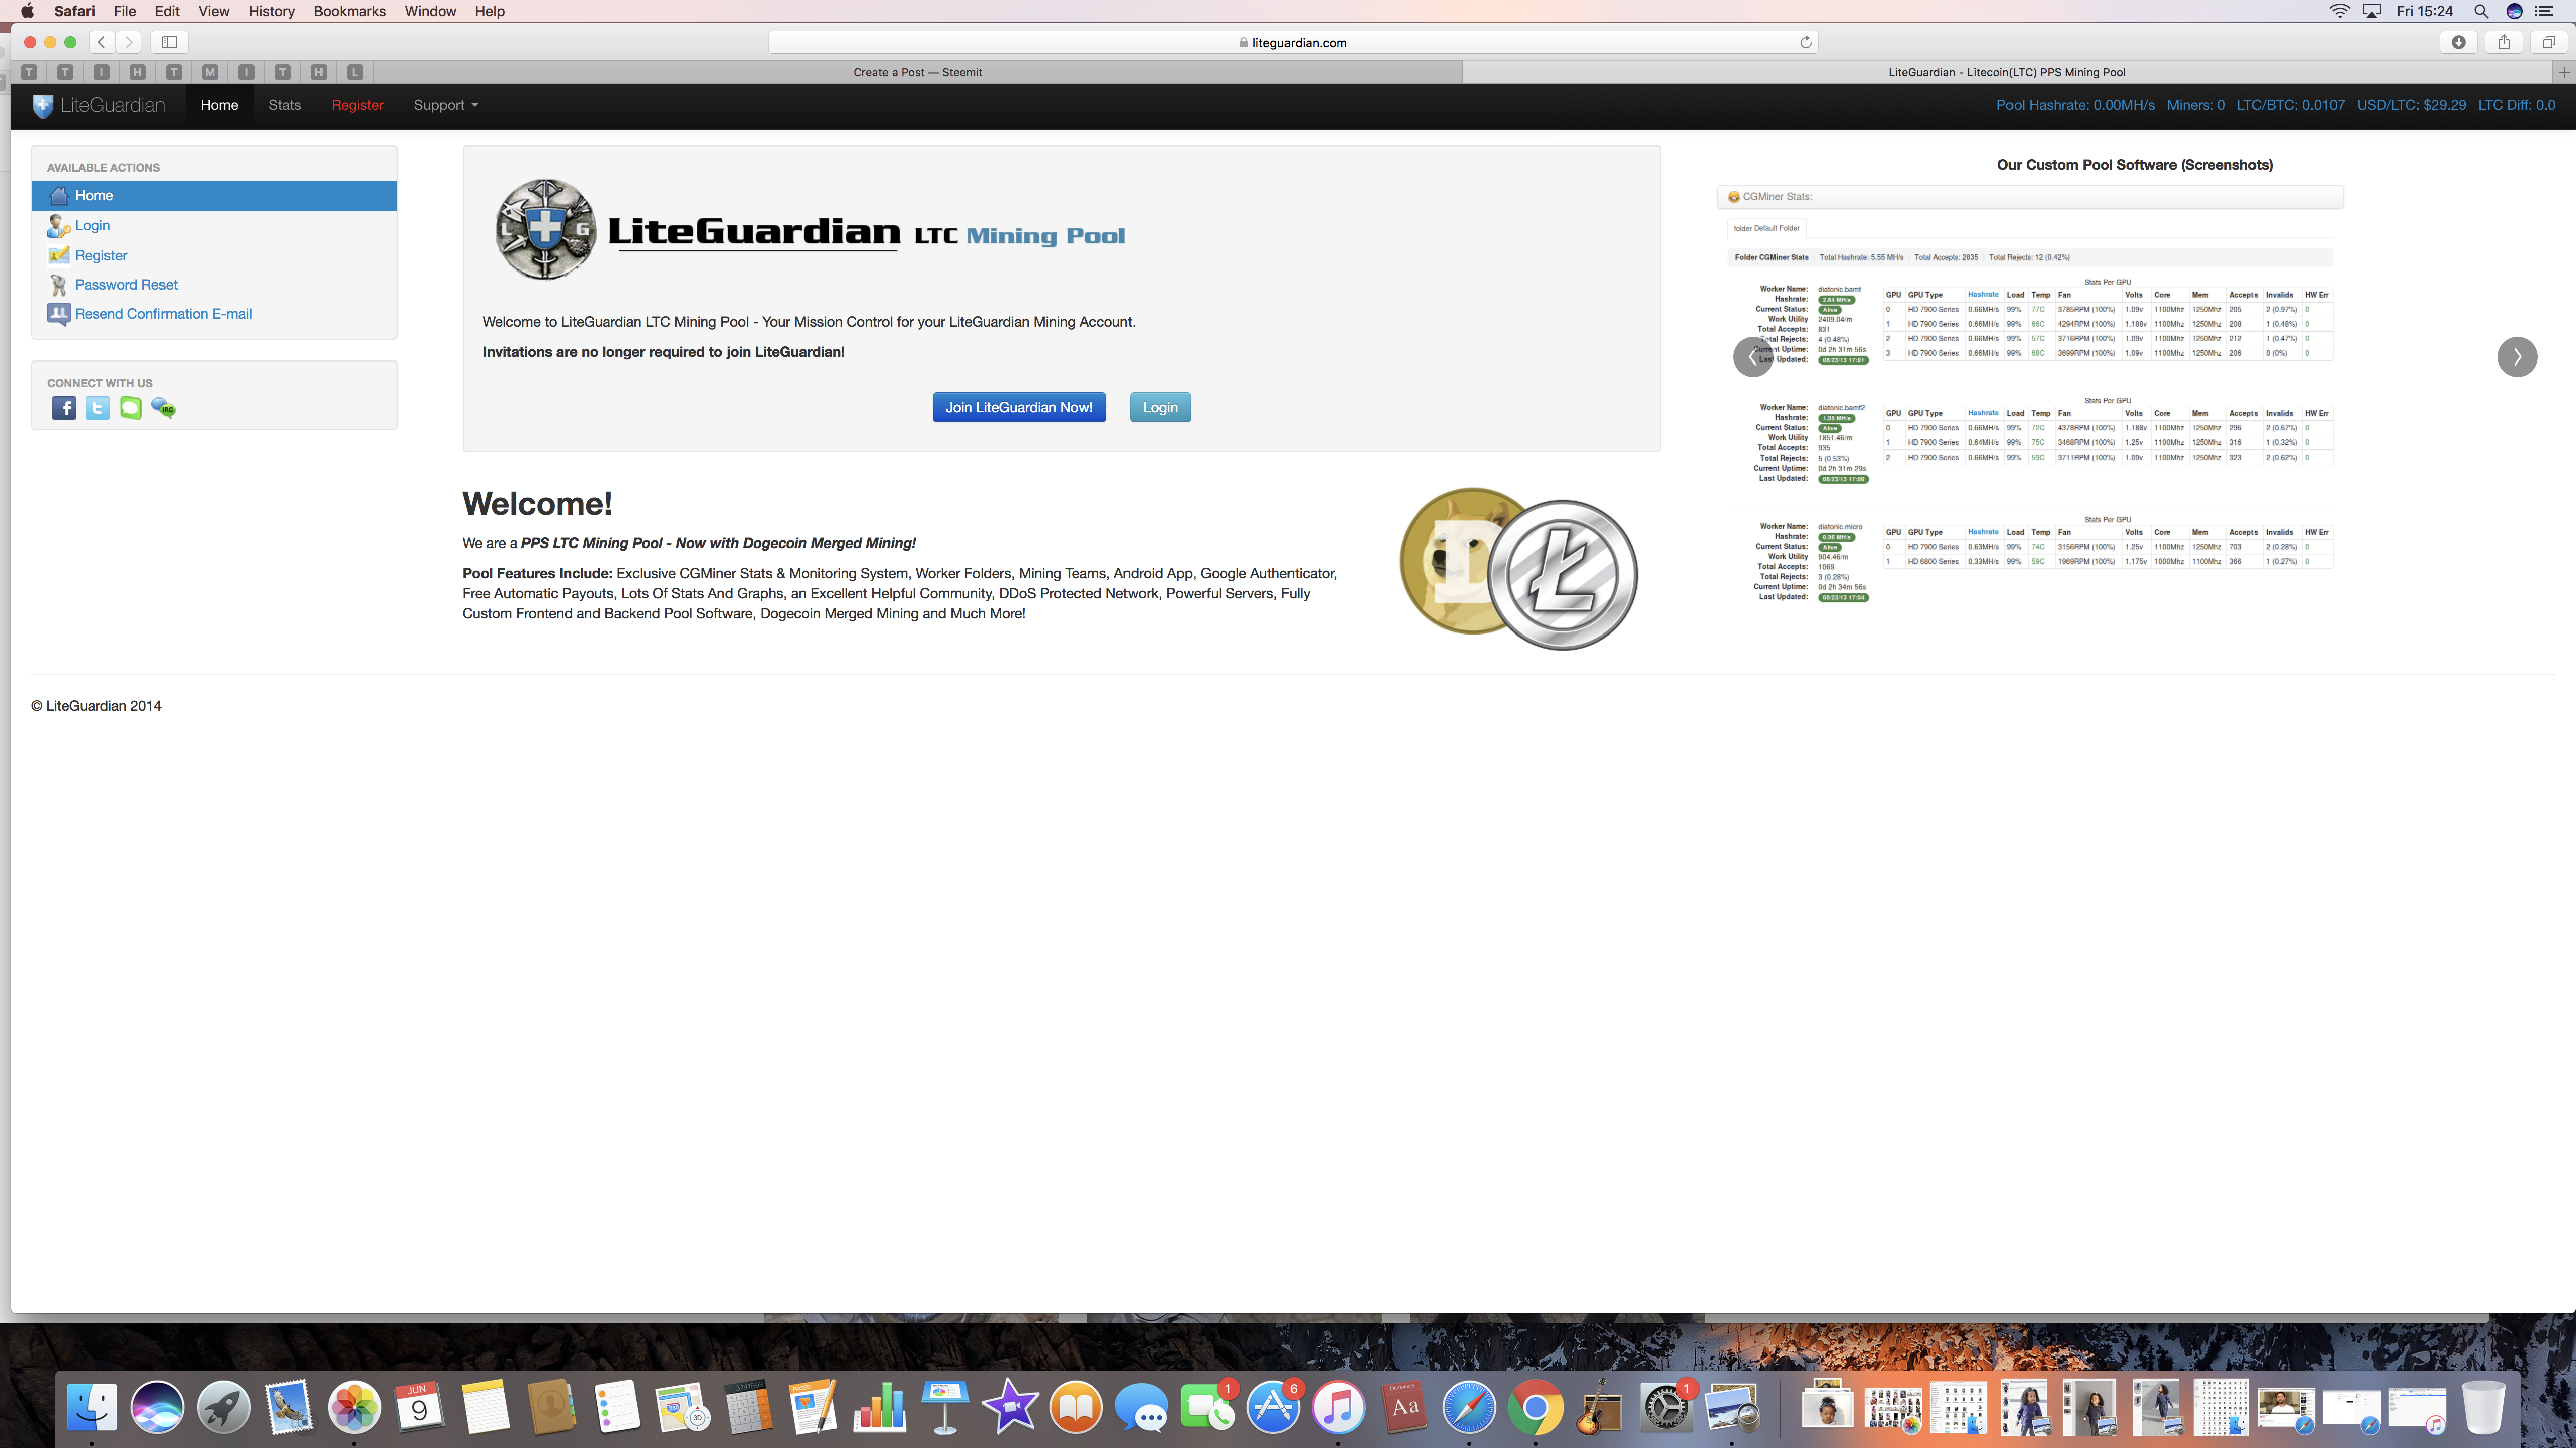The width and height of the screenshot is (2576, 1448).
Task: Open the App Store in the Dock
Action: click(1273, 1407)
